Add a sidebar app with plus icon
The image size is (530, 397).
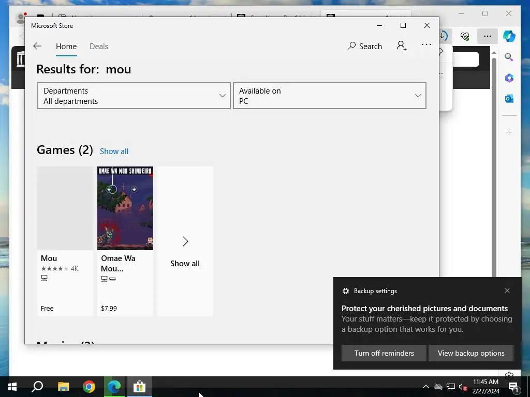coord(509,132)
